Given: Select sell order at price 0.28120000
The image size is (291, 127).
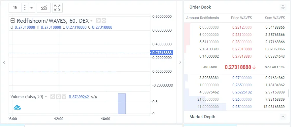Looking at the screenshot, I should point(242,27).
